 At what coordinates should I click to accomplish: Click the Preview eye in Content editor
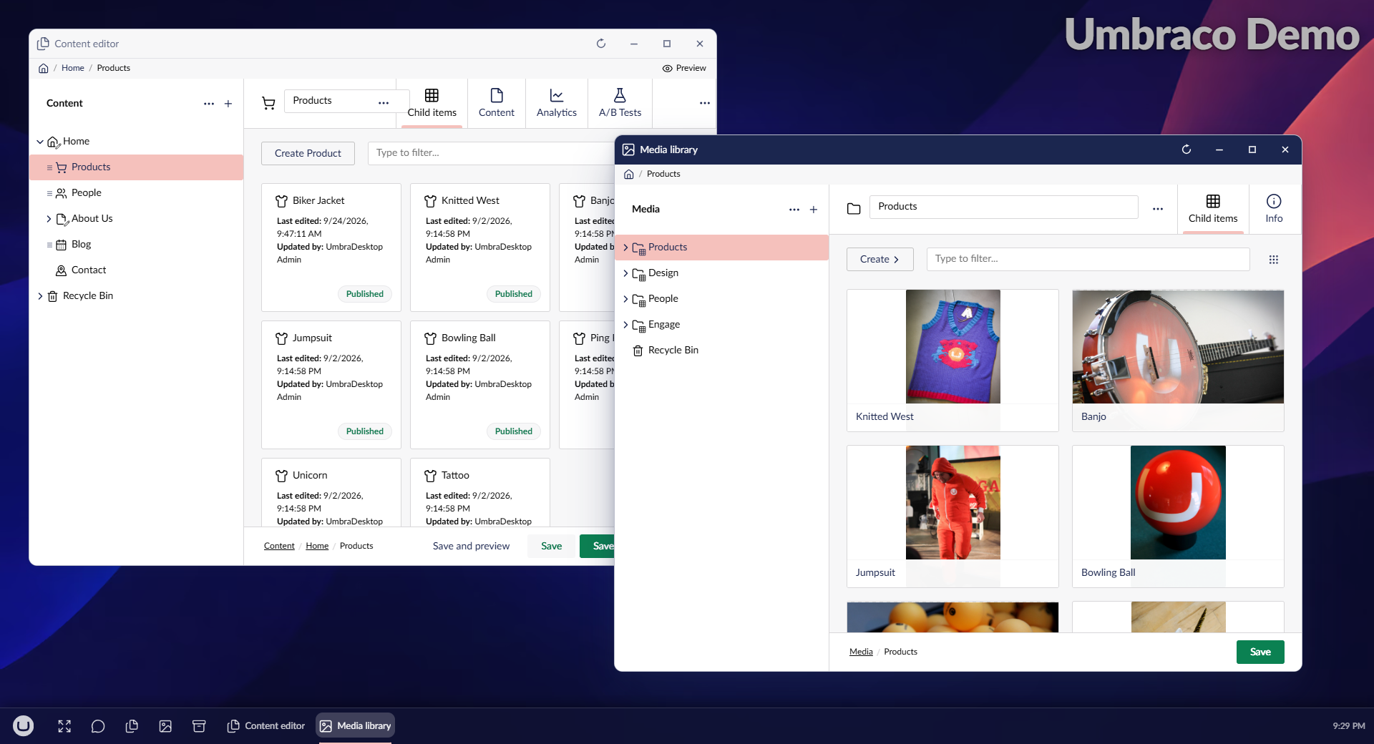pyautogui.click(x=684, y=68)
